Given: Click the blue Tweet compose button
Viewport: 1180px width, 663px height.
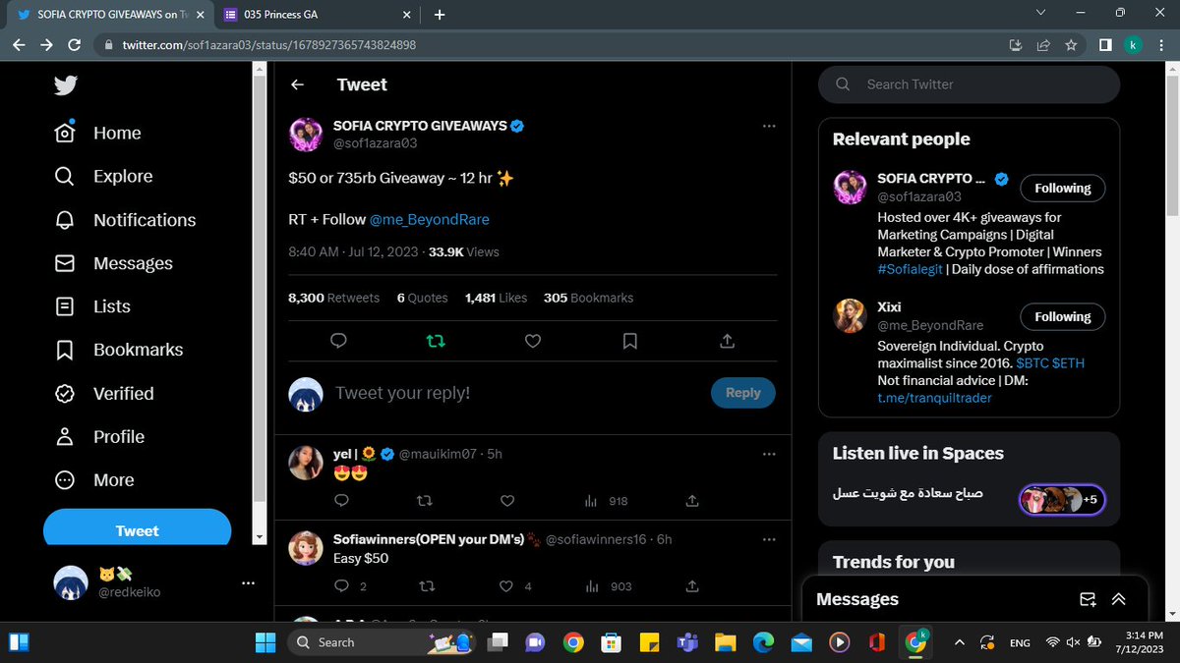Looking at the screenshot, I should [137, 529].
